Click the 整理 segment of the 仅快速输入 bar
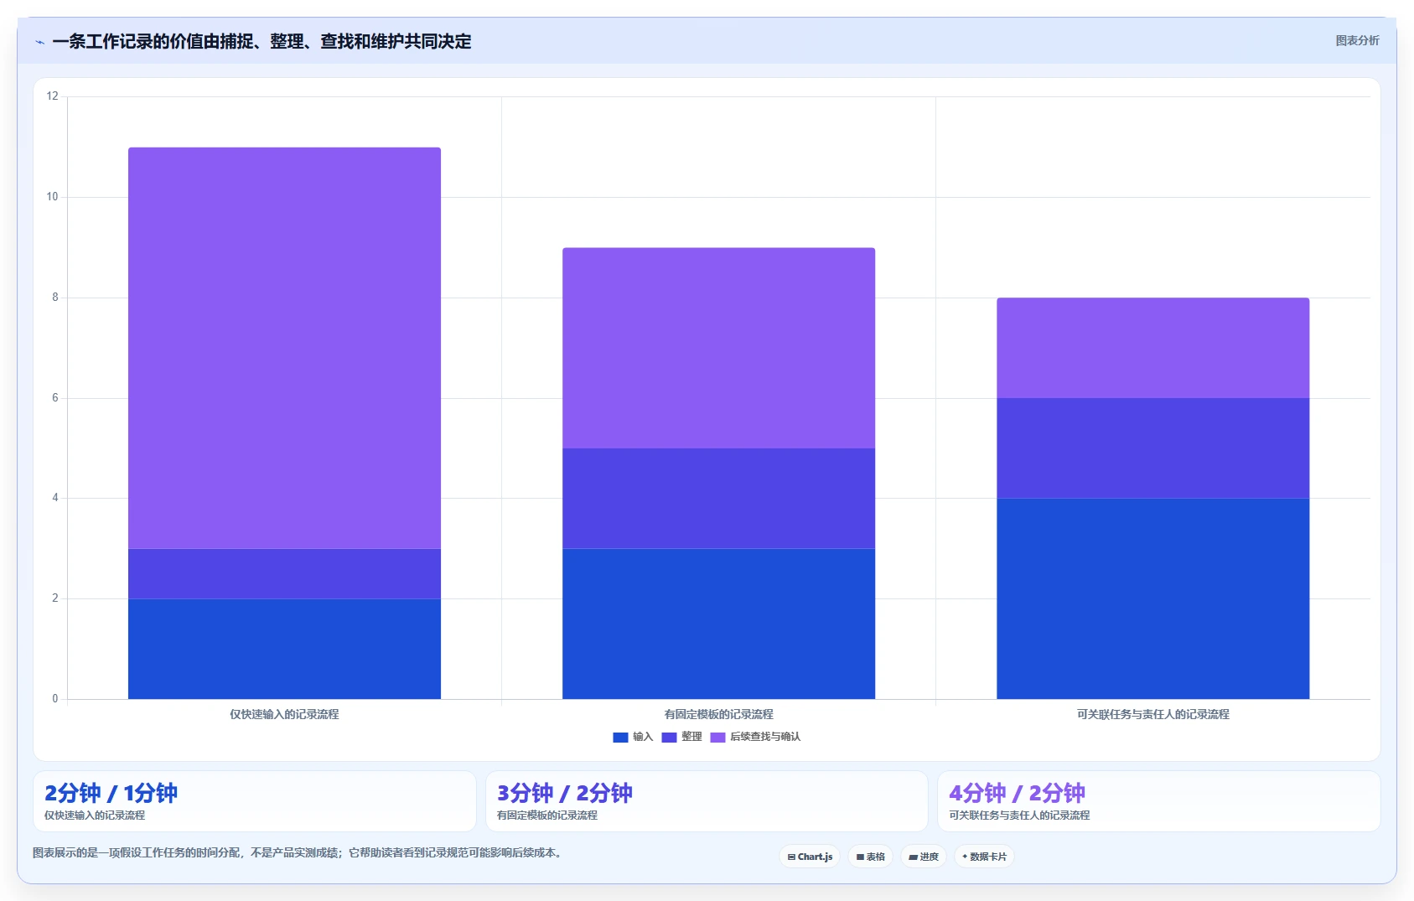Image resolution: width=1414 pixels, height=901 pixels. [284, 573]
